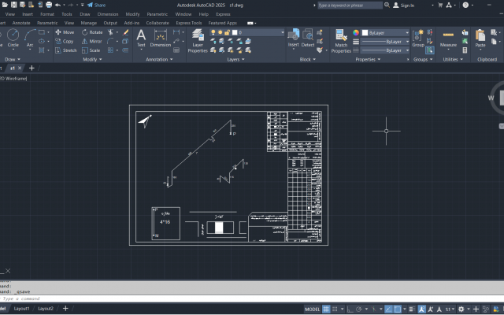Toggle MODEL space button in status bar
Screen dimensions: 504x315
click(x=312, y=309)
